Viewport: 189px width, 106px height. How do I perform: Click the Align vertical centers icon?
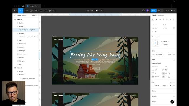(167, 19)
